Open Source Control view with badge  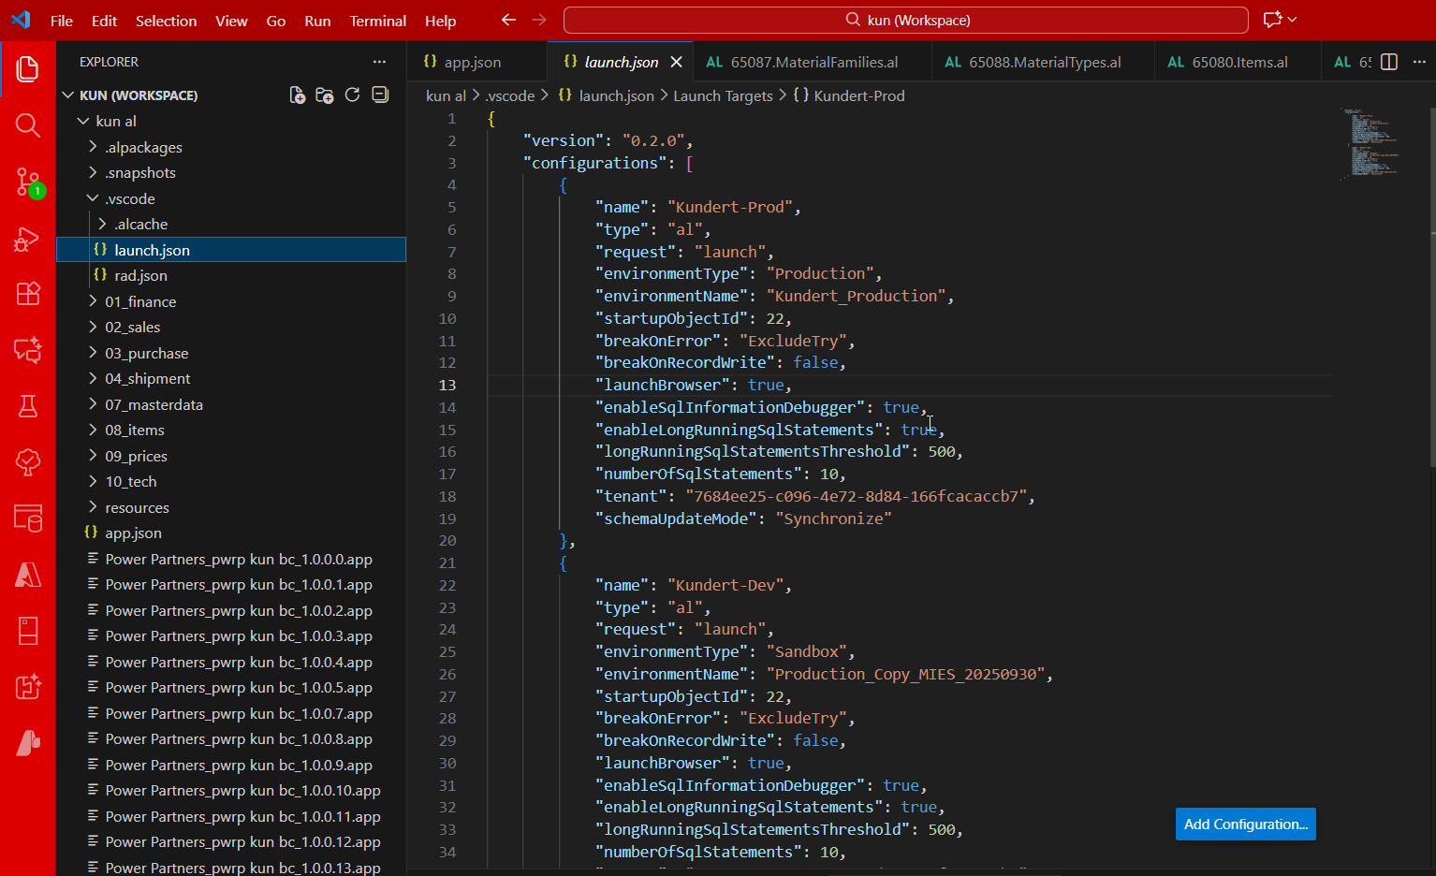[28, 182]
